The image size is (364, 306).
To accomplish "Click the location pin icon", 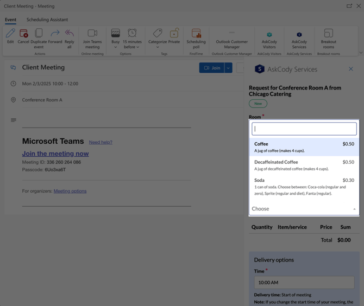I will point(14,100).
